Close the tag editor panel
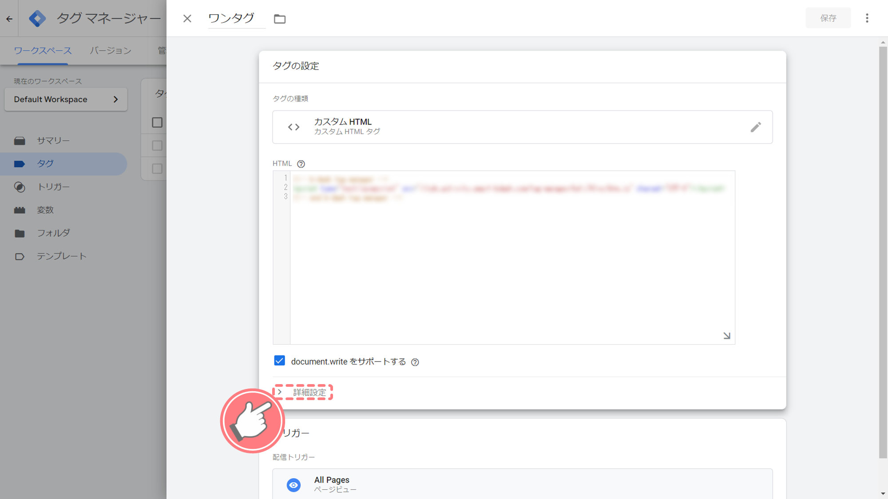Image resolution: width=888 pixels, height=499 pixels. click(x=187, y=18)
